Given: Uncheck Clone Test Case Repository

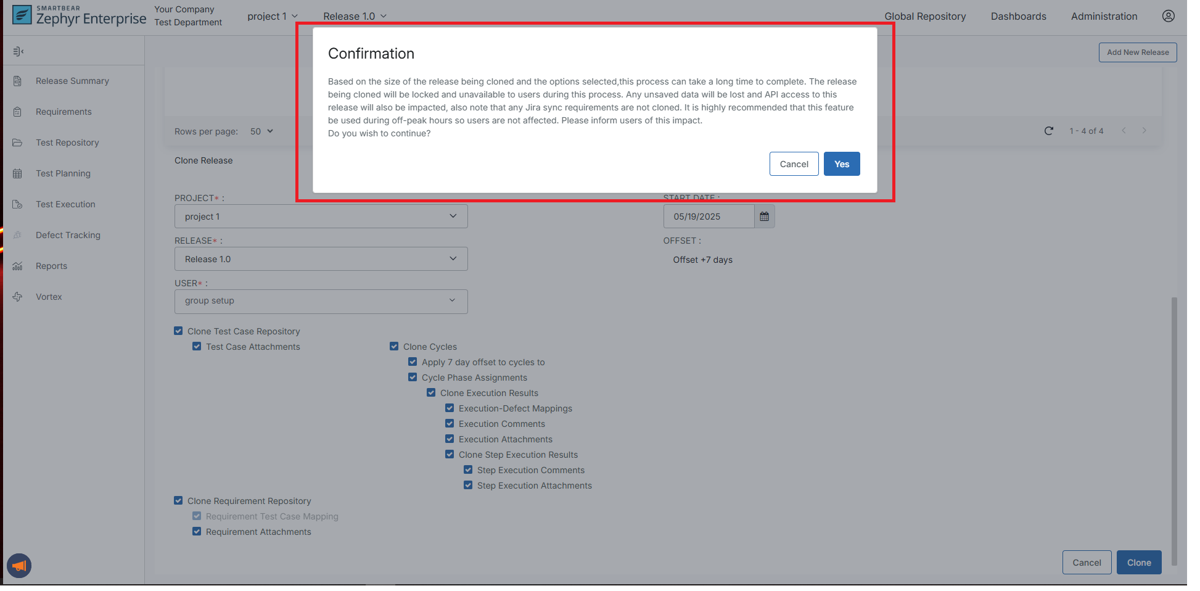Looking at the screenshot, I should click(x=178, y=331).
